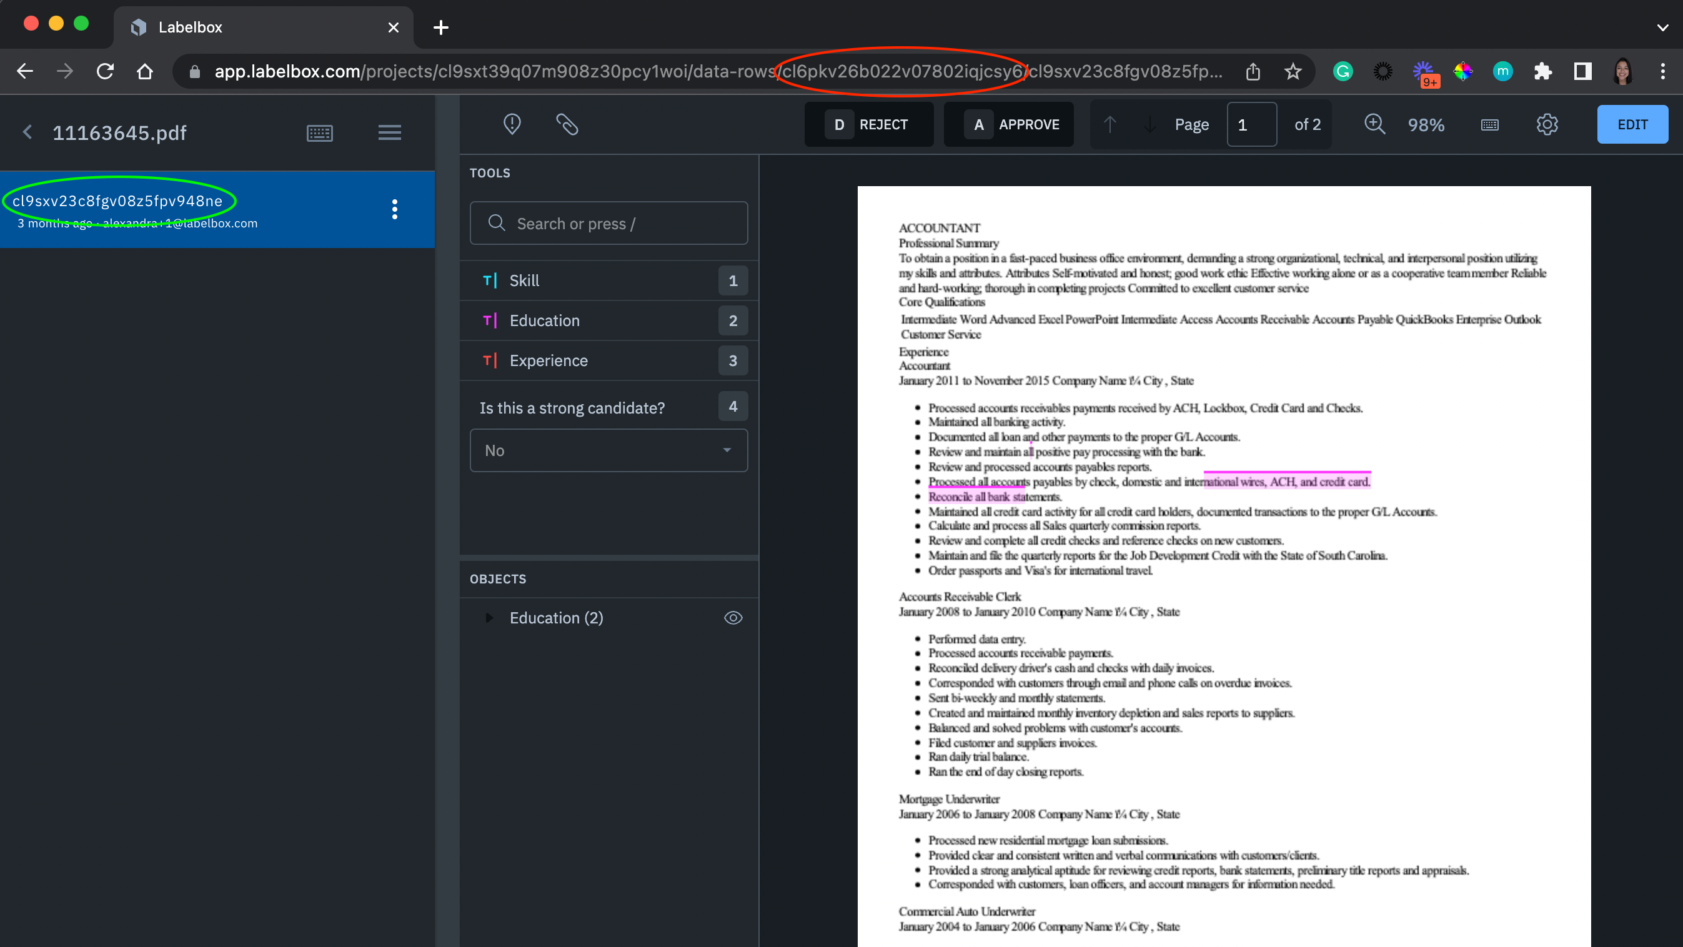Toggle visibility of Education objects
This screenshot has height=947, width=1683.
pos(733,618)
